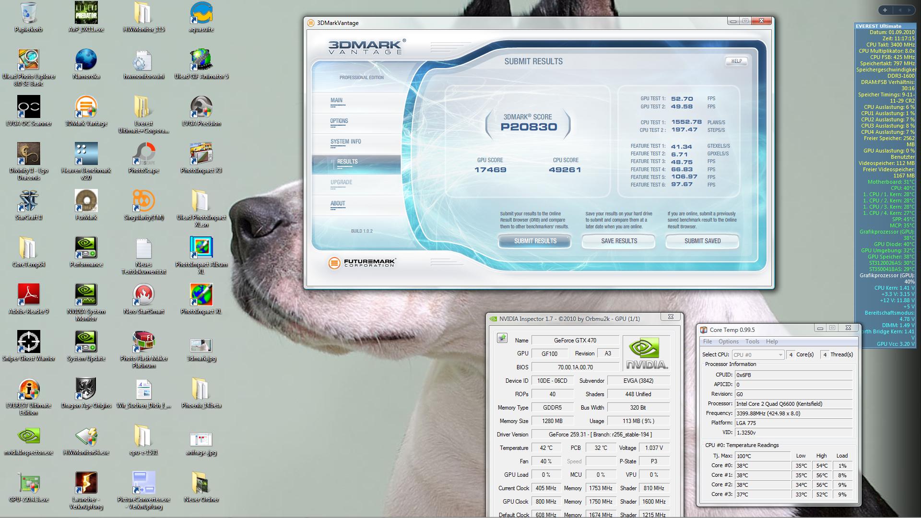Click the SAVE RESULTS button
Screen dimensions: 921x518
click(x=619, y=241)
